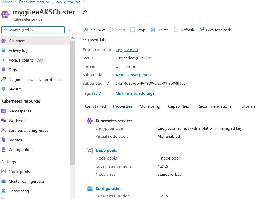The image size is (265, 199).
Task: Pin the mygiteaAKSCluster resource to dashboard
Action: click(x=85, y=12)
